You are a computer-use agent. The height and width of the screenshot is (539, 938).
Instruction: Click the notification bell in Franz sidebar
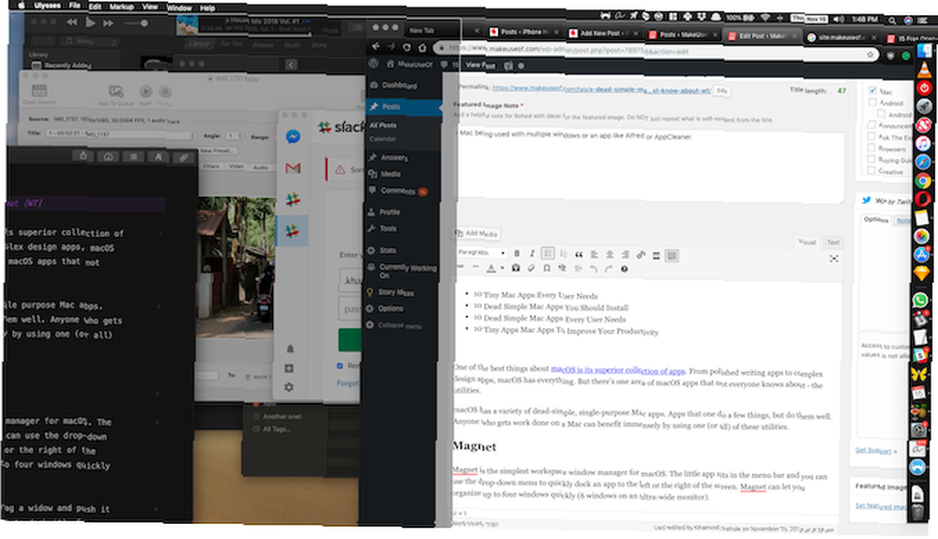pos(290,349)
